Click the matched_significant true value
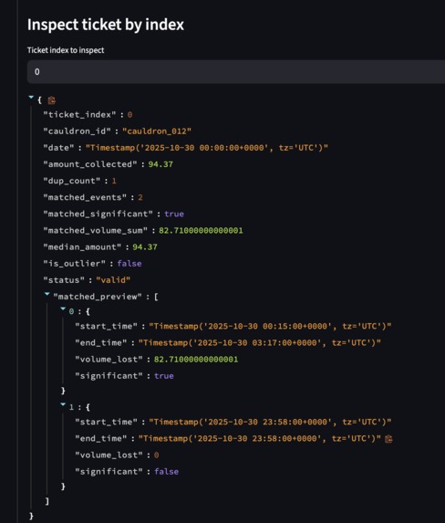The height and width of the screenshot is (523, 445). coord(174,214)
